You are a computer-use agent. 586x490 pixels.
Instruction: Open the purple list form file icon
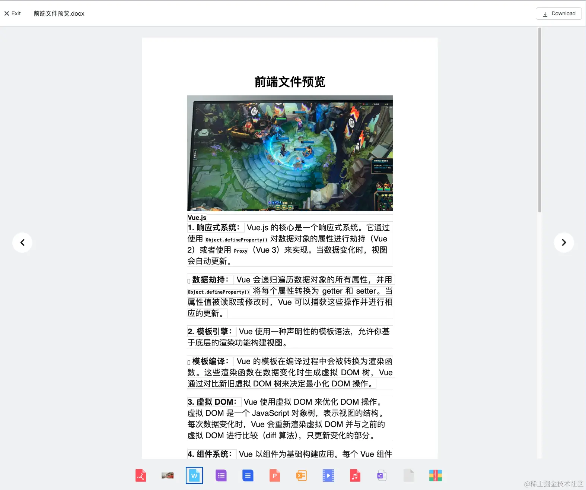[x=221, y=475]
